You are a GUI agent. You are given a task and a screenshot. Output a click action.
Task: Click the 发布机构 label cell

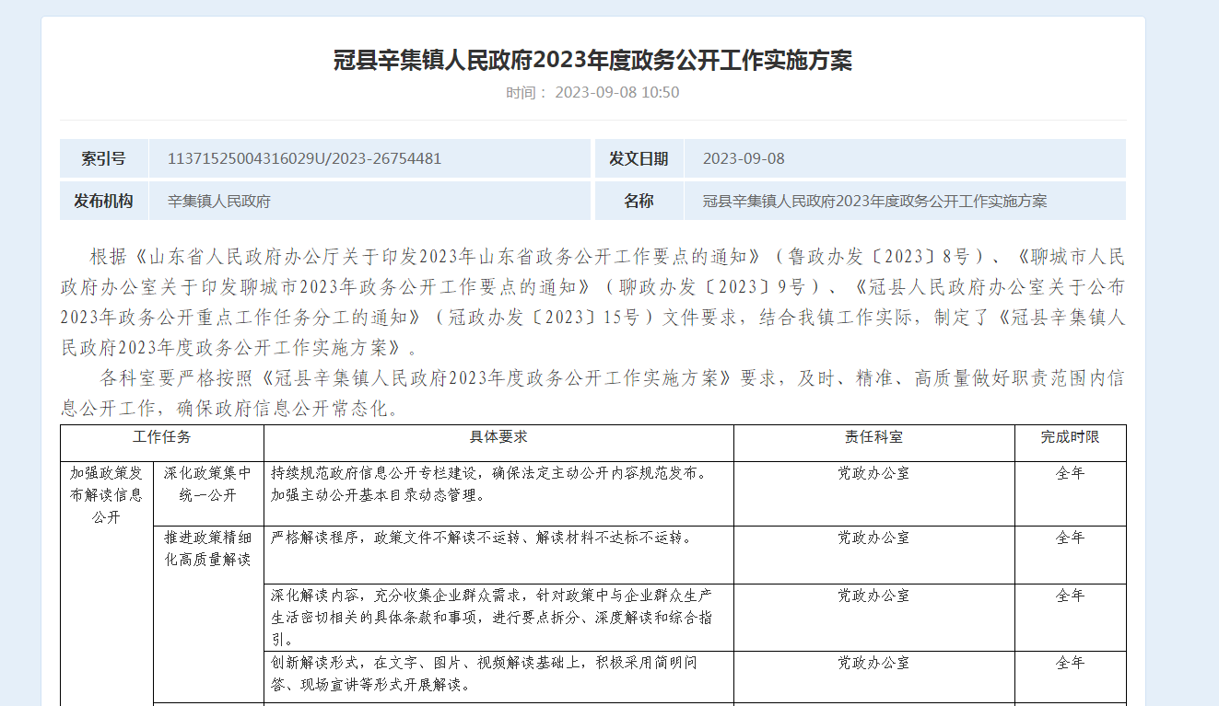click(104, 201)
